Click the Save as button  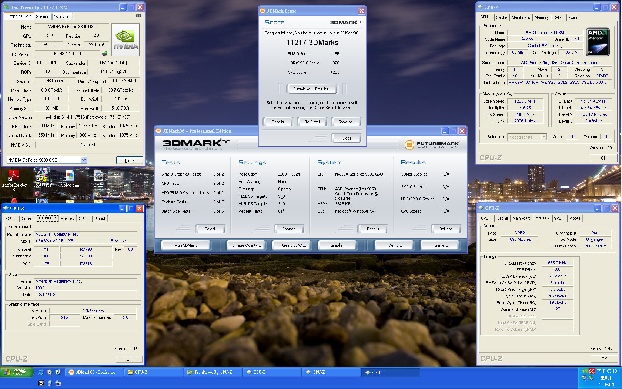tap(347, 122)
